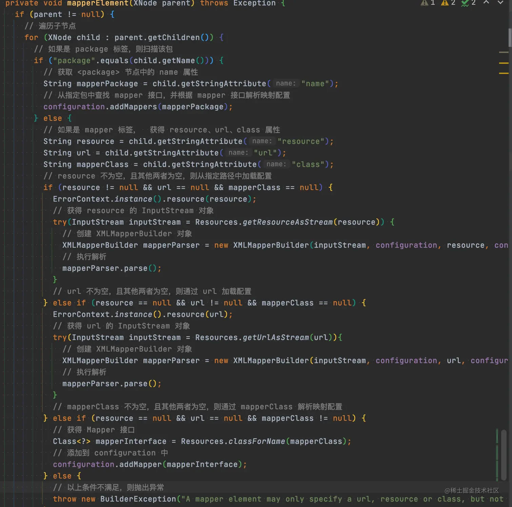Click the 'String mapperClass' declaration
This screenshot has height=507, width=512.
point(86,164)
